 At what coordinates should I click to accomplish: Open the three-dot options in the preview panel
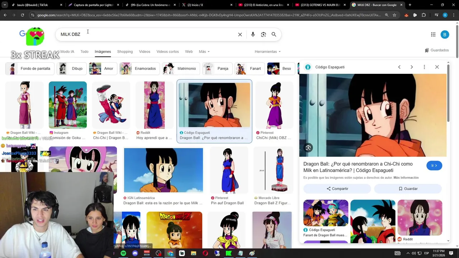(x=424, y=67)
